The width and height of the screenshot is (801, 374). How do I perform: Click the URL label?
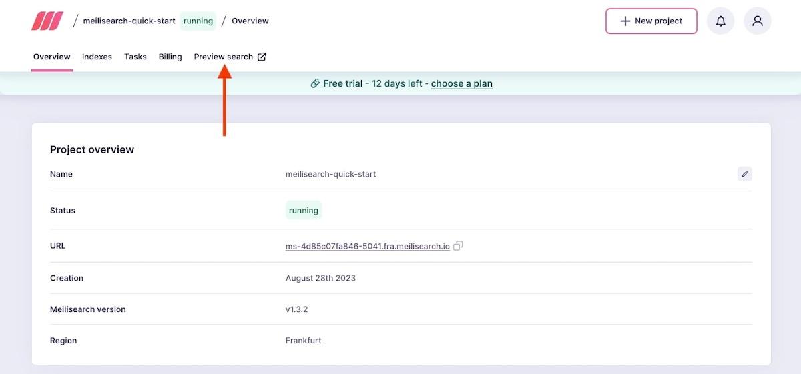[58, 245]
